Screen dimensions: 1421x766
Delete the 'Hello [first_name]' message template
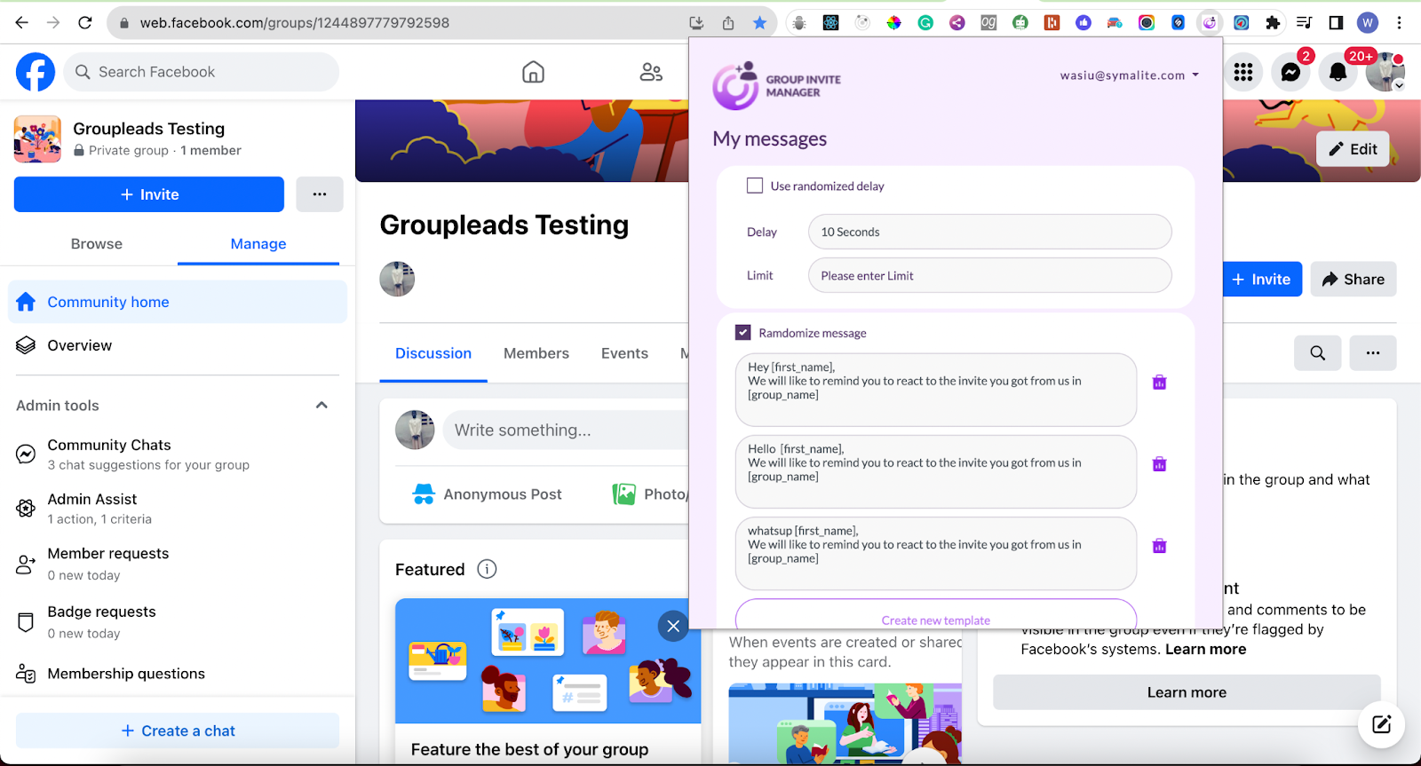1159,464
